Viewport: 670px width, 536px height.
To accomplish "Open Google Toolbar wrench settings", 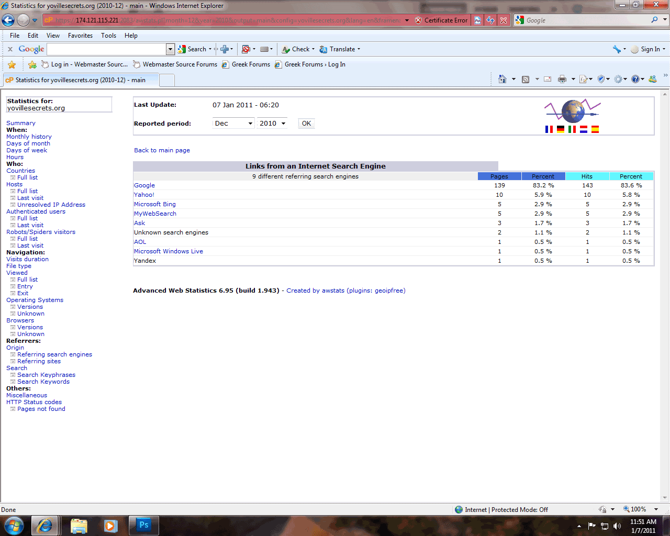I will coord(617,49).
